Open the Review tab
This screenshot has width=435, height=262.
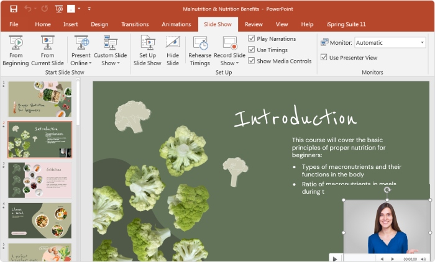click(254, 24)
